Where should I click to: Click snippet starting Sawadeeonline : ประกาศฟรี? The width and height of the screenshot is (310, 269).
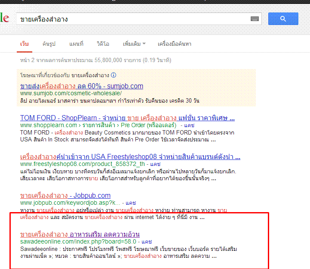click(129, 253)
